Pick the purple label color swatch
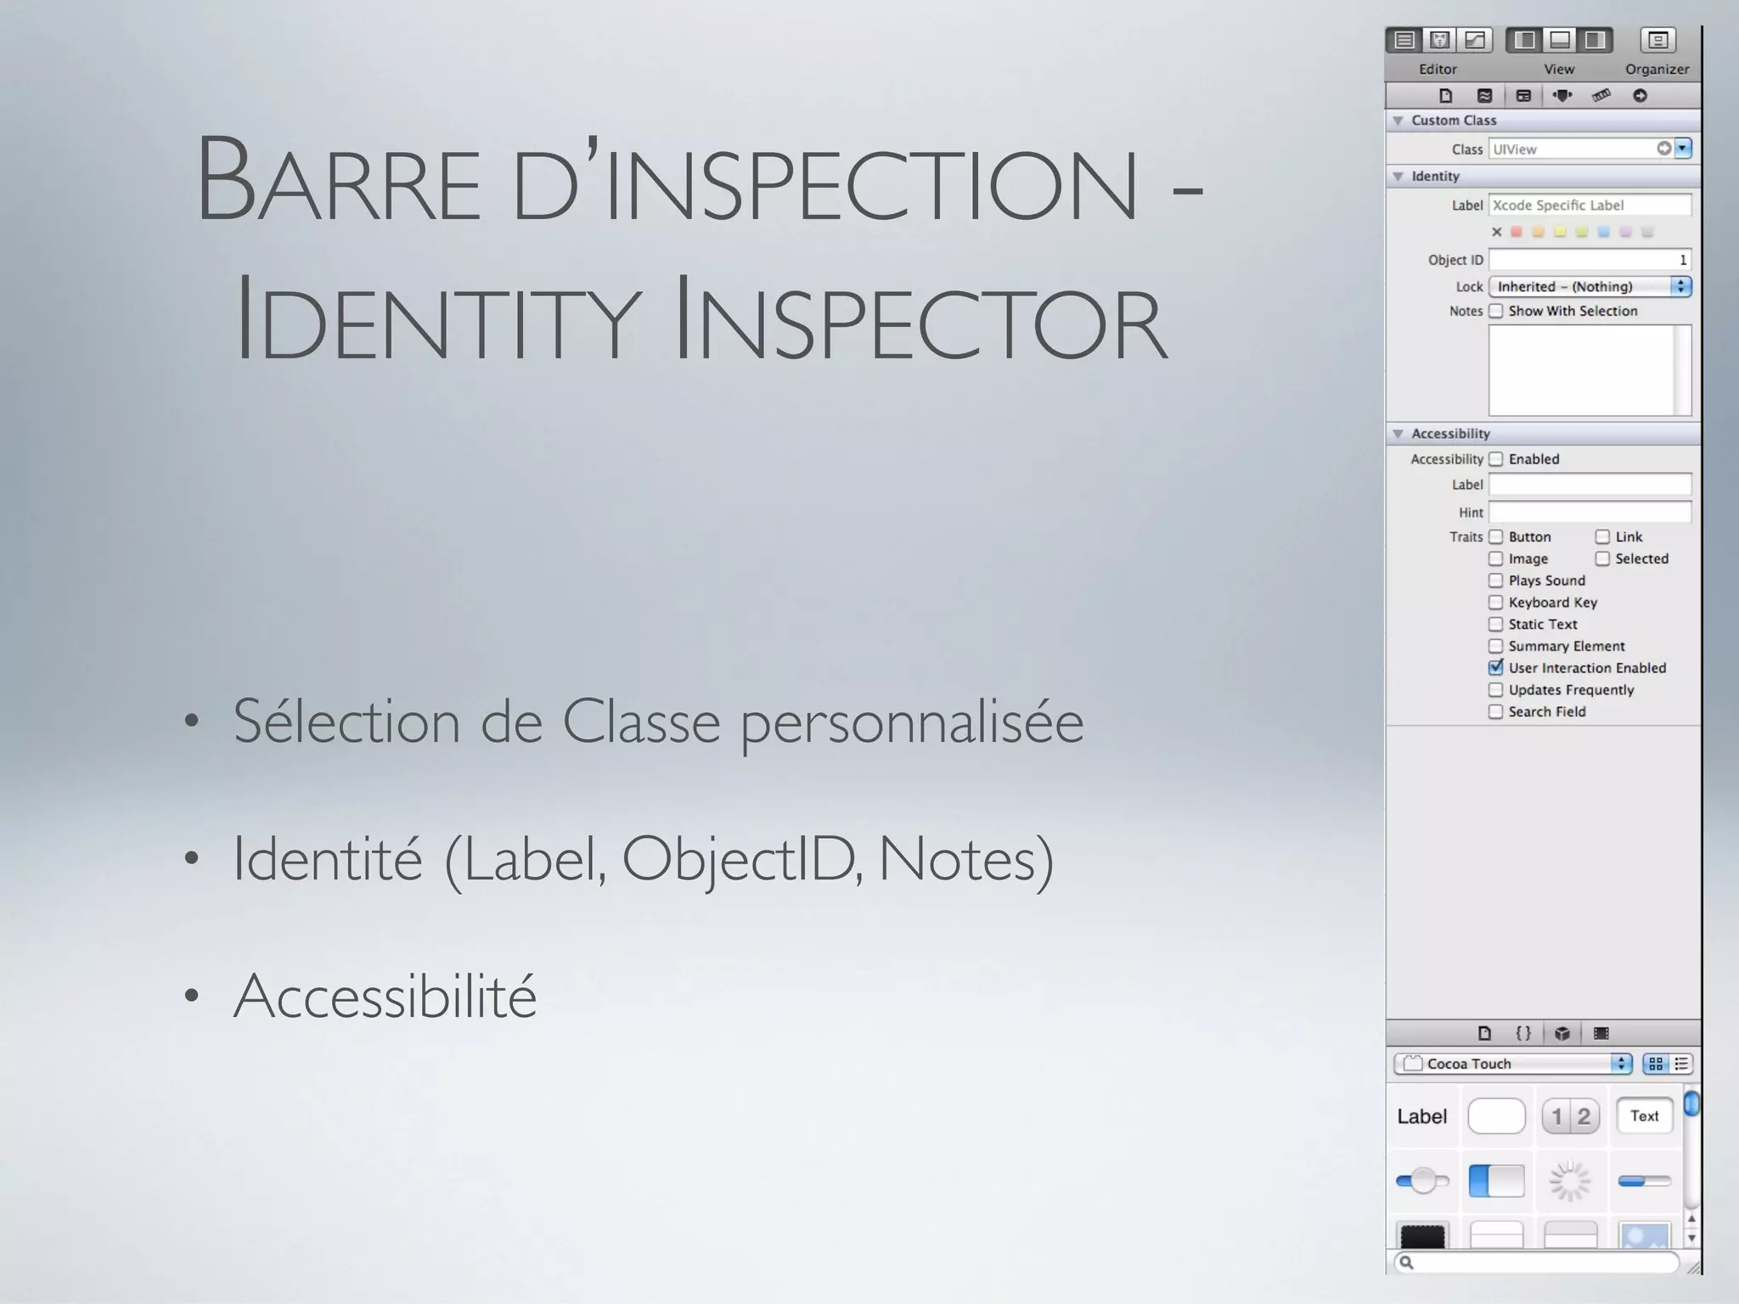The height and width of the screenshot is (1304, 1739). coord(1625,232)
